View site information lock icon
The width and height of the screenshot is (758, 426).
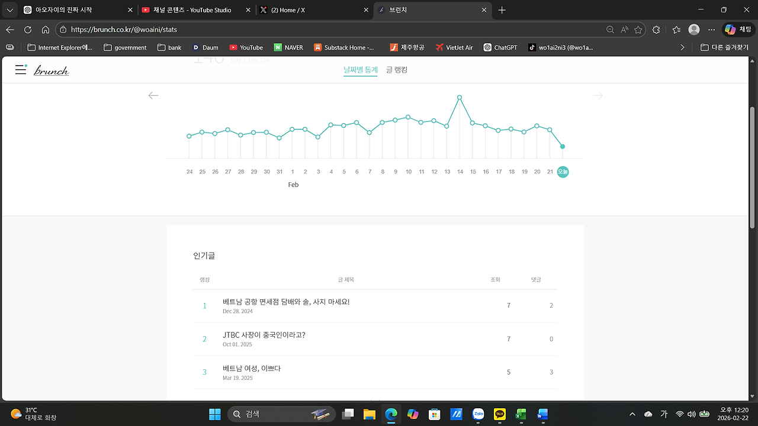pos(63,30)
